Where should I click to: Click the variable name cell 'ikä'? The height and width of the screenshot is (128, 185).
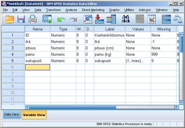[x=37, y=42]
